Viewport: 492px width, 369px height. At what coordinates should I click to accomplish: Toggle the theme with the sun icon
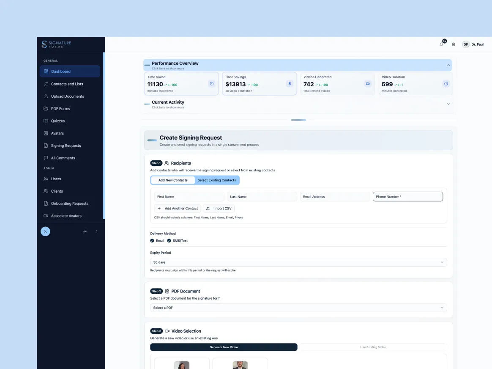(85, 231)
